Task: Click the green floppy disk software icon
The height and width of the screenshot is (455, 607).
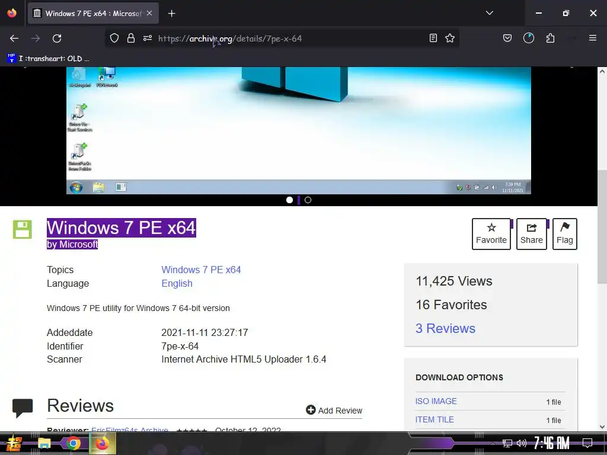Action: click(23, 229)
